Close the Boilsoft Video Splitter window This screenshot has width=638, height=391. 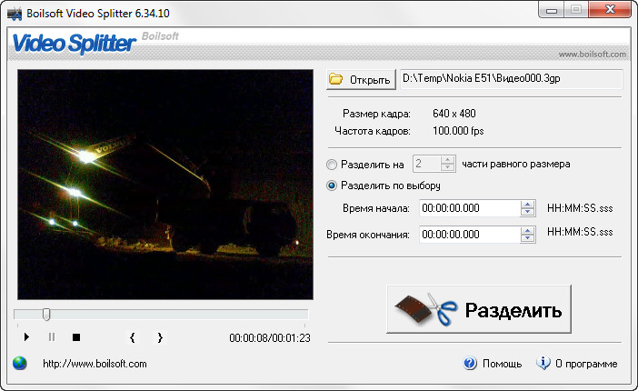tap(610, 10)
